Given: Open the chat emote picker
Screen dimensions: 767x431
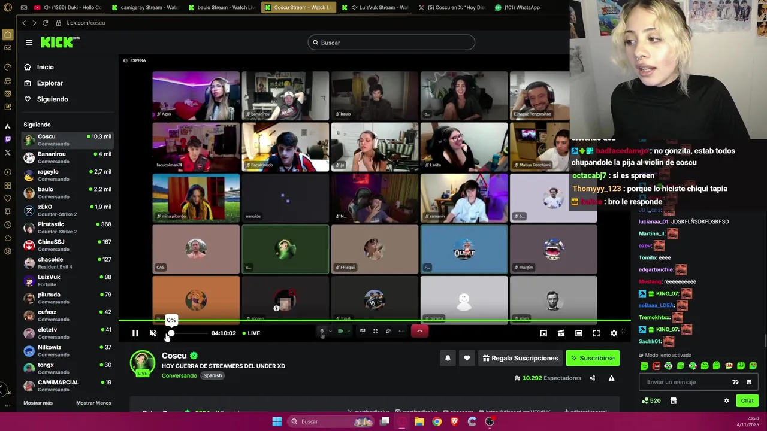Looking at the screenshot, I should 749,382.
